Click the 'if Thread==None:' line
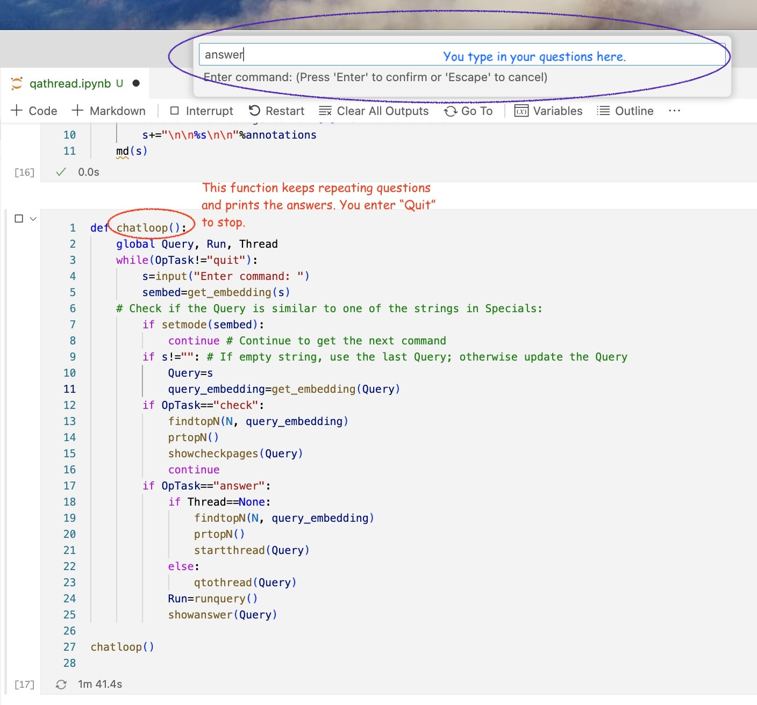Screen dimensions: 757x705 point(219,502)
